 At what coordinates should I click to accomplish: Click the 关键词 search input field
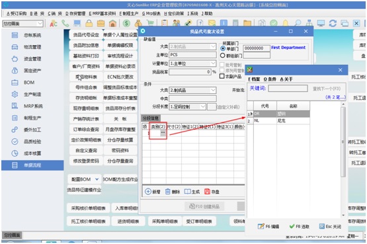[288, 88]
